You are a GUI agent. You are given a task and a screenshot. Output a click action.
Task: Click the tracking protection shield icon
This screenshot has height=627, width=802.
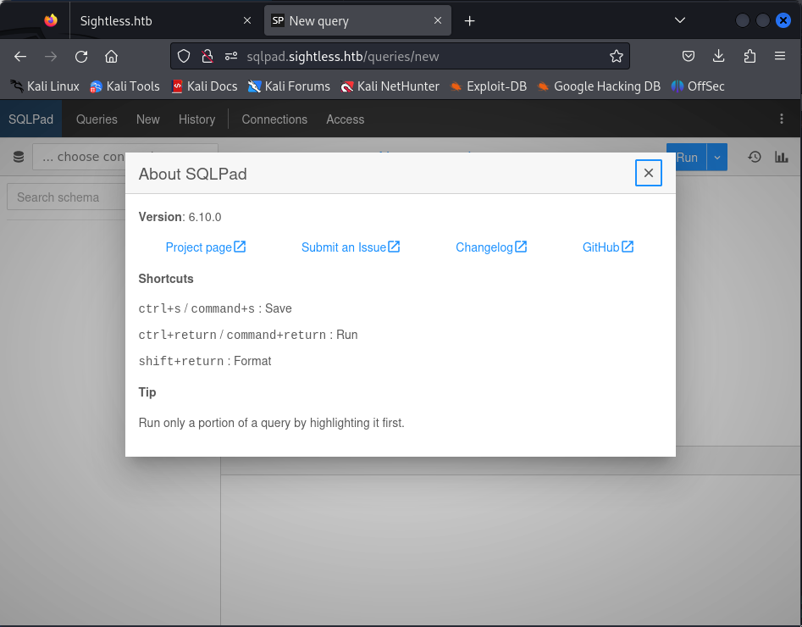click(184, 56)
